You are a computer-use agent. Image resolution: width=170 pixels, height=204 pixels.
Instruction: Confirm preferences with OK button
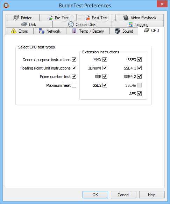95,195
